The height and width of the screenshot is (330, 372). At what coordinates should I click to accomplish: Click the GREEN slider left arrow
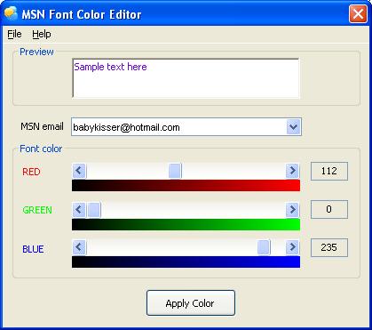point(79,210)
